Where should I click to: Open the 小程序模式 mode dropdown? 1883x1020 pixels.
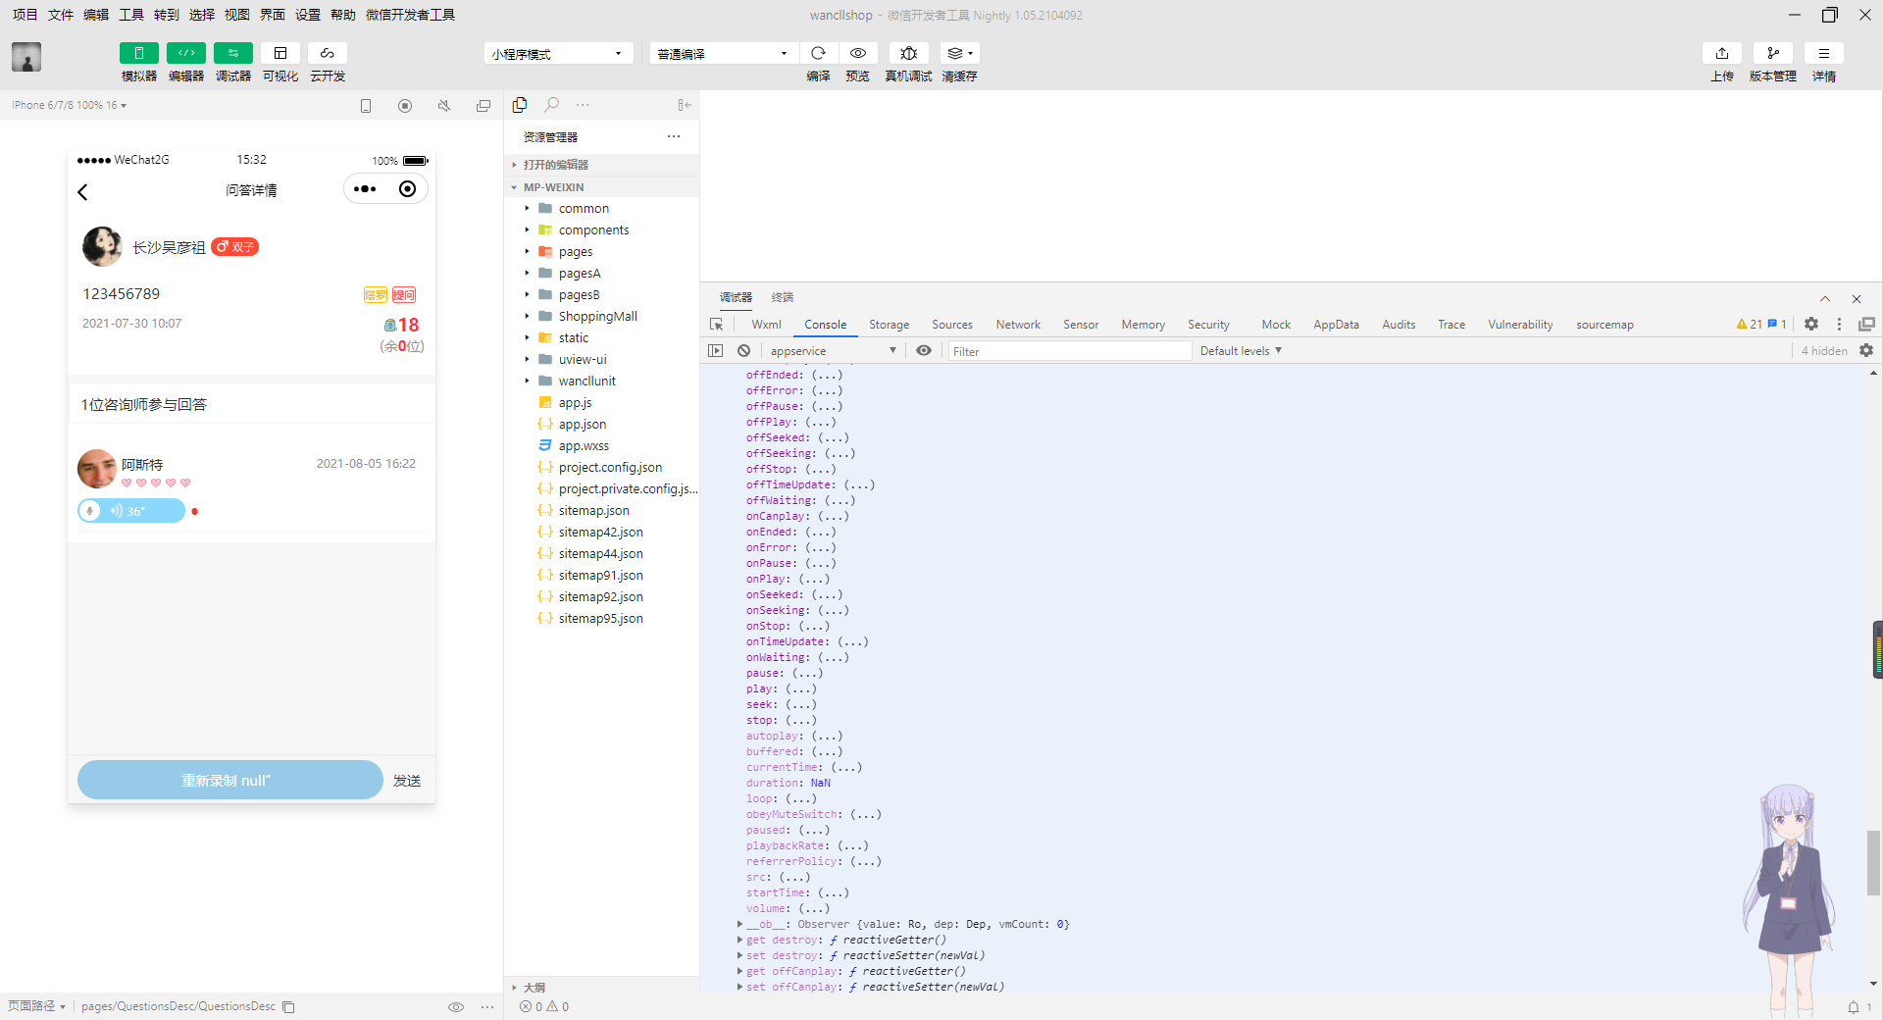pyautogui.click(x=557, y=54)
